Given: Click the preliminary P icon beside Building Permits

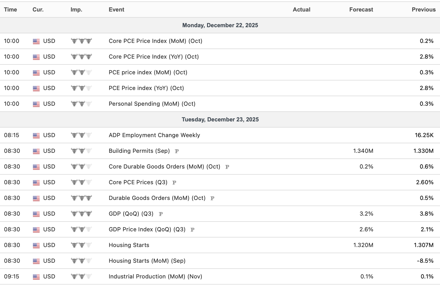Looking at the screenshot, I should pyautogui.click(x=177, y=151).
